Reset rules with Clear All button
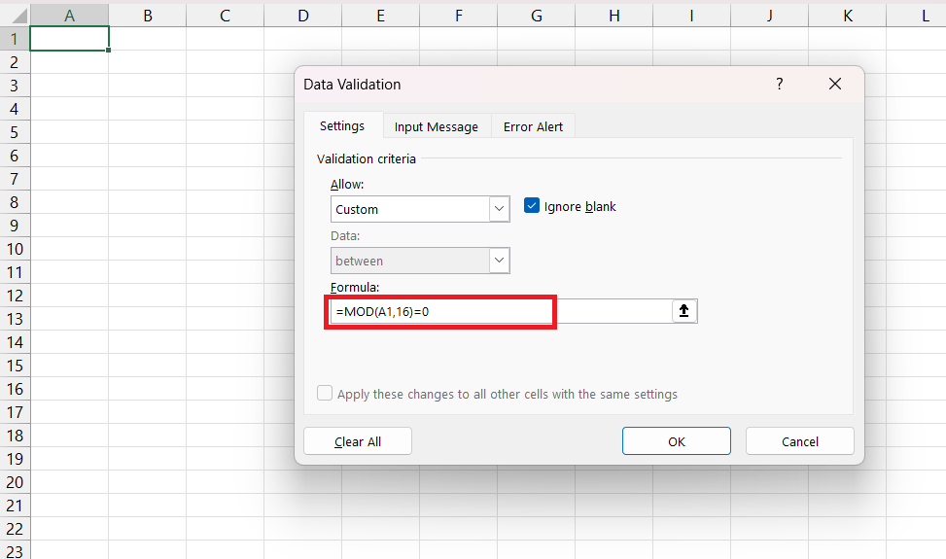 [358, 441]
